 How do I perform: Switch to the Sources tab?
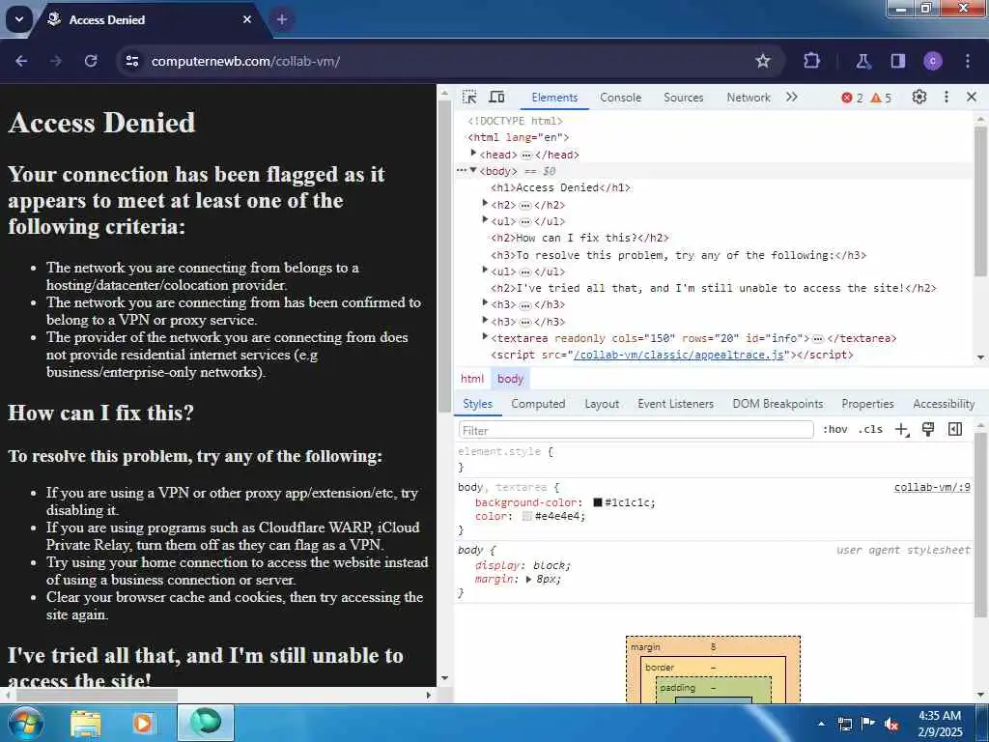683,98
